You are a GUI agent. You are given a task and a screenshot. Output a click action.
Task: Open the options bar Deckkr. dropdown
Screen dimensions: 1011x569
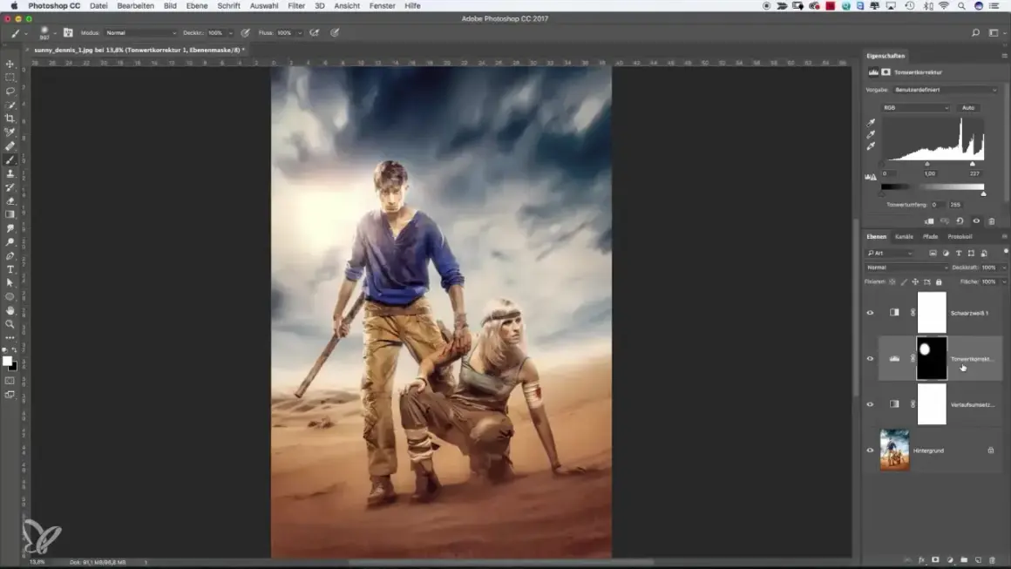pyautogui.click(x=230, y=33)
